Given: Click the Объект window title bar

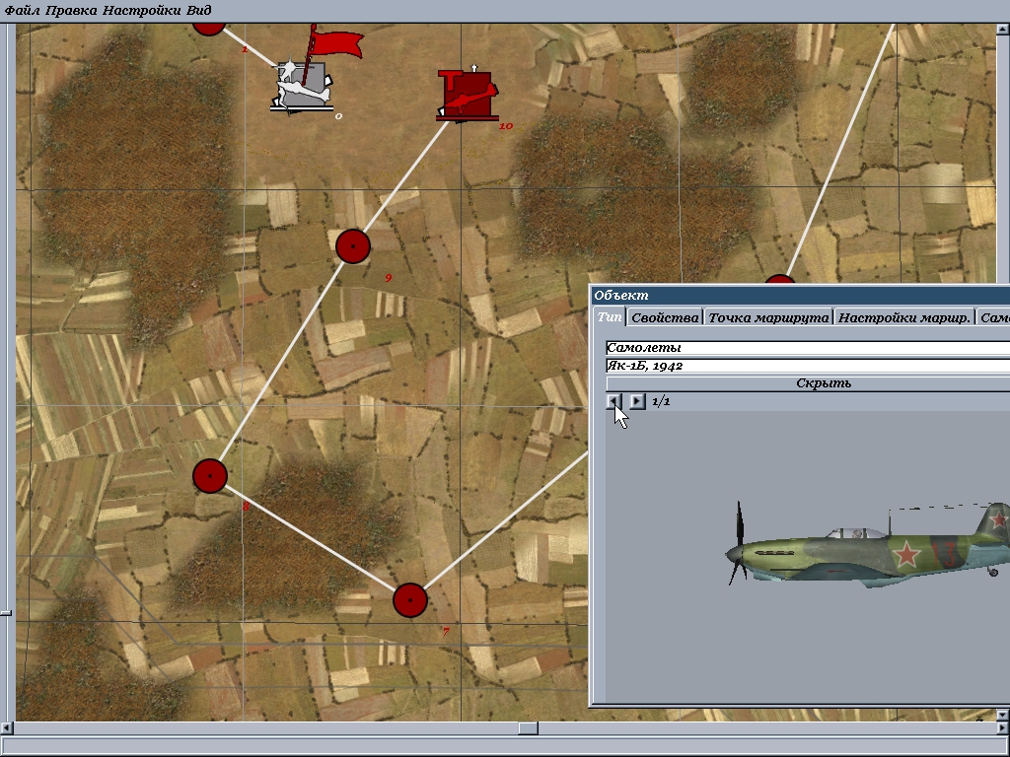Looking at the screenshot, I should (x=801, y=296).
